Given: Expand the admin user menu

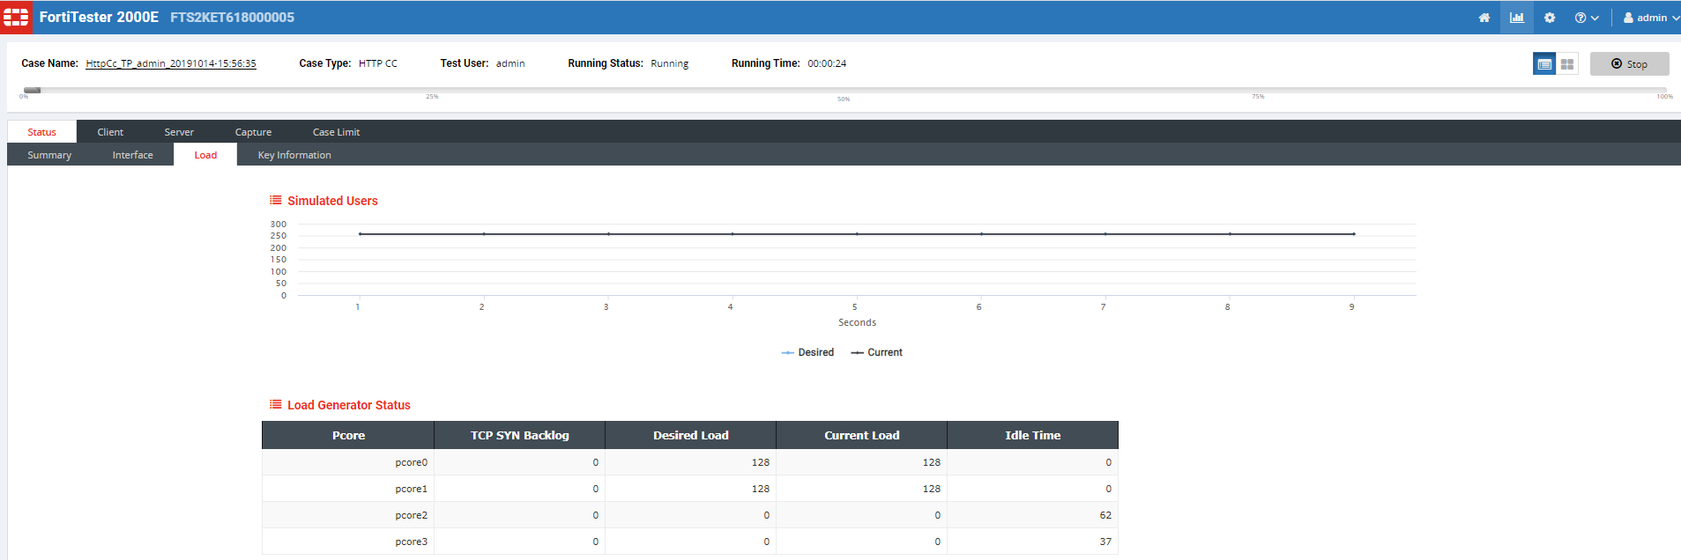Looking at the screenshot, I should pyautogui.click(x=1651, y=18).
